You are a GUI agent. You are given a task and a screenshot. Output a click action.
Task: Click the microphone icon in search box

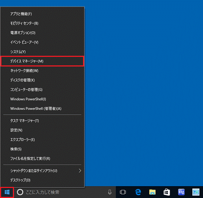110,192
